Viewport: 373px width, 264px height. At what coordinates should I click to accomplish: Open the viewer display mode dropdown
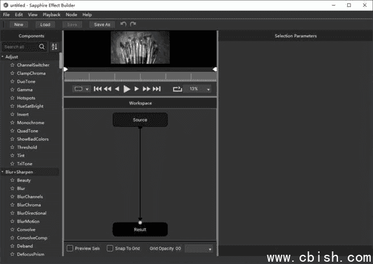click(x=81, y=89)
